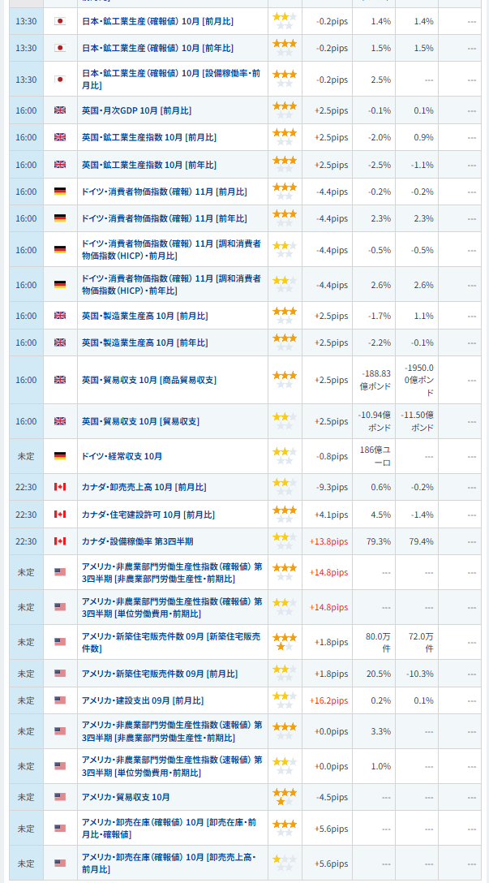Open カナダ・設備稼働率 第3四半期 event
Image resolution: width=489 pixels, height=883 pixels.
coord(137,541)
